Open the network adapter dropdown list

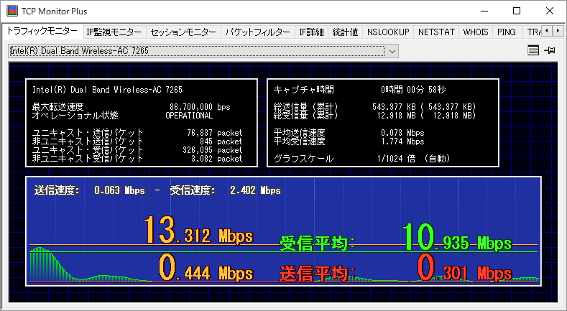pyautogui.click(x=392, y=51)
